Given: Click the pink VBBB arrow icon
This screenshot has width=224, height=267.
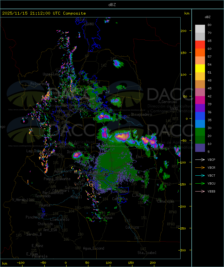Looking at the screenshot, I should [200, 191].
